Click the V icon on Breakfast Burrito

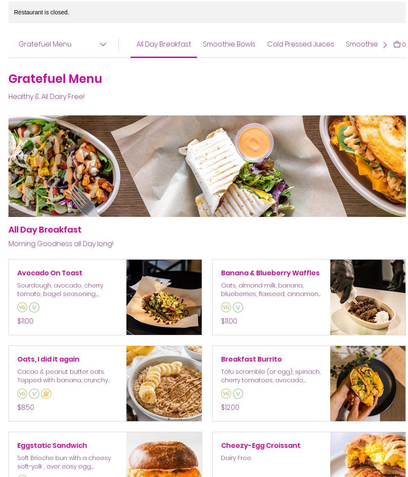click(238, 394)
